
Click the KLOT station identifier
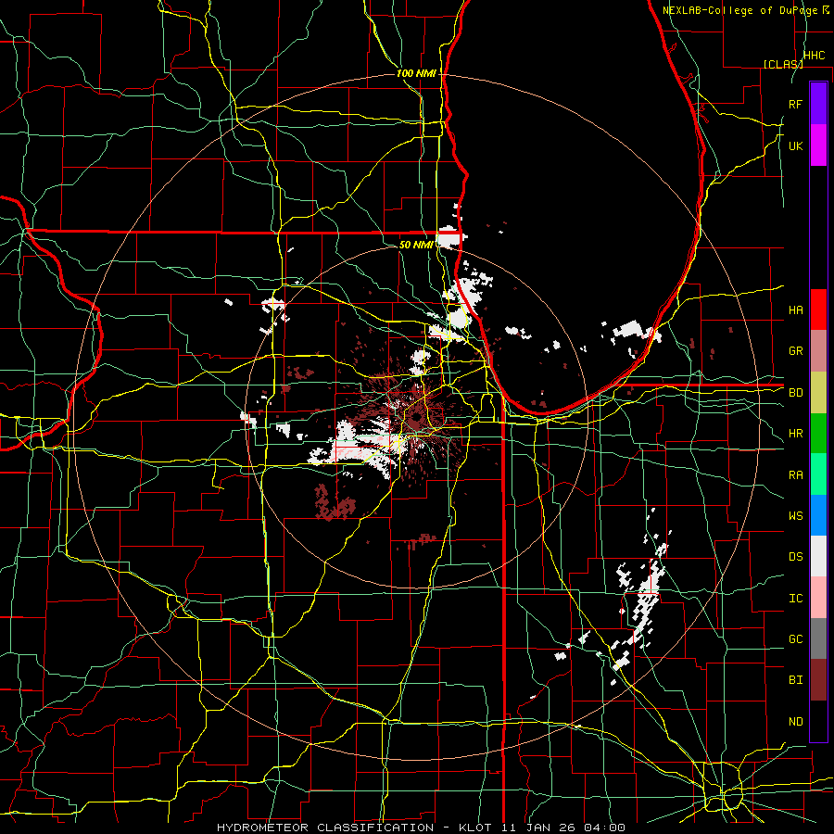click(x=475, y=828)
